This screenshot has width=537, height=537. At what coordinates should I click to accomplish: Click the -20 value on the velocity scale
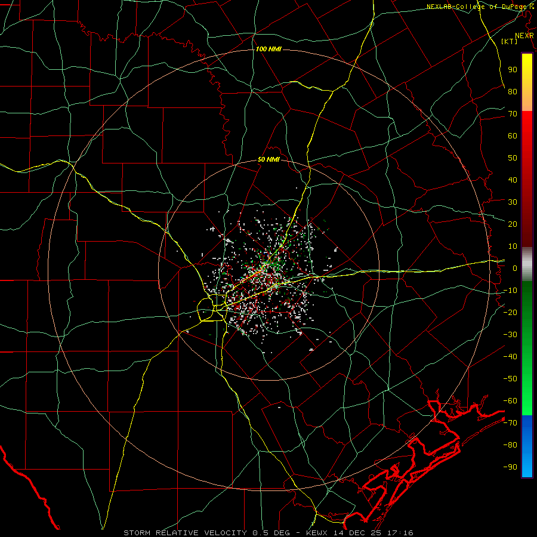click(510, 312)
